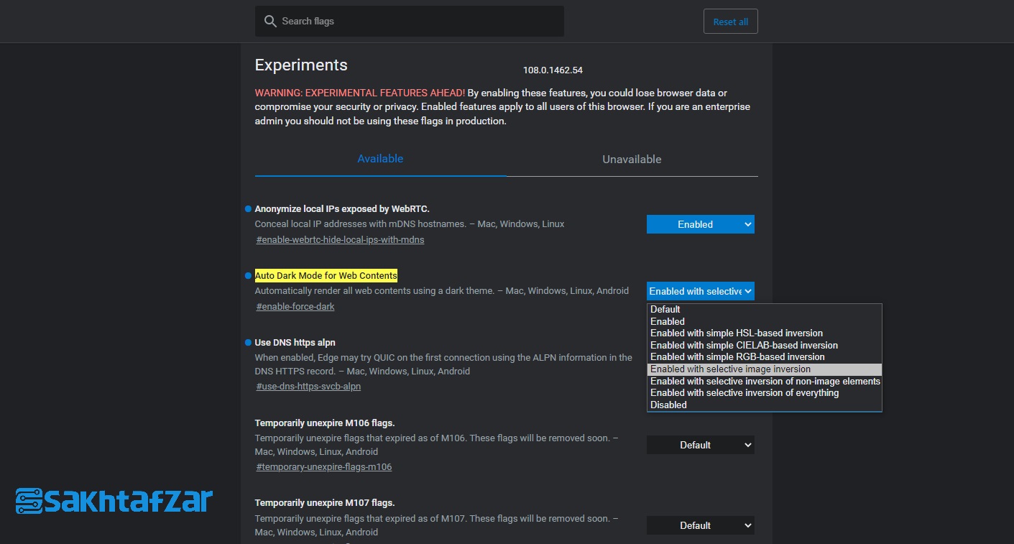Select the plain Enabled option in list
1014x544 pixels.
pos(668,321)
